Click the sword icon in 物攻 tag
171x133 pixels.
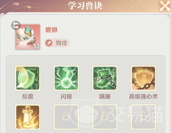(x=49, y=43)
